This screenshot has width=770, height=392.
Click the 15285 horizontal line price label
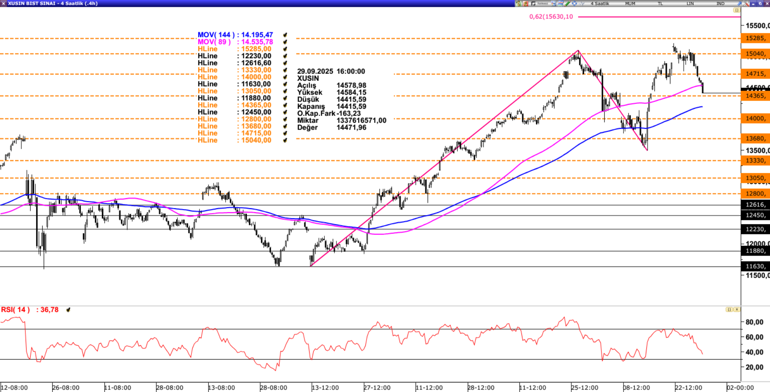click(x=755, y=39)
